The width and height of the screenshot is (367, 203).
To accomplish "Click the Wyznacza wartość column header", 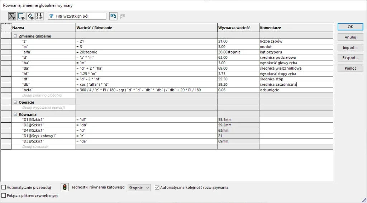I will pos(238,28).
